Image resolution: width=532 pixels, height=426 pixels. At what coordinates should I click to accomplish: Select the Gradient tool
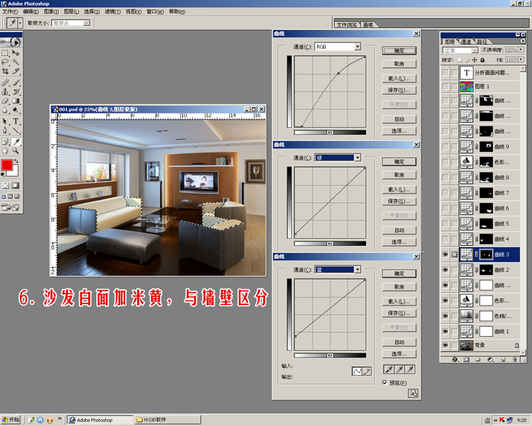click(x=15, y=101)
